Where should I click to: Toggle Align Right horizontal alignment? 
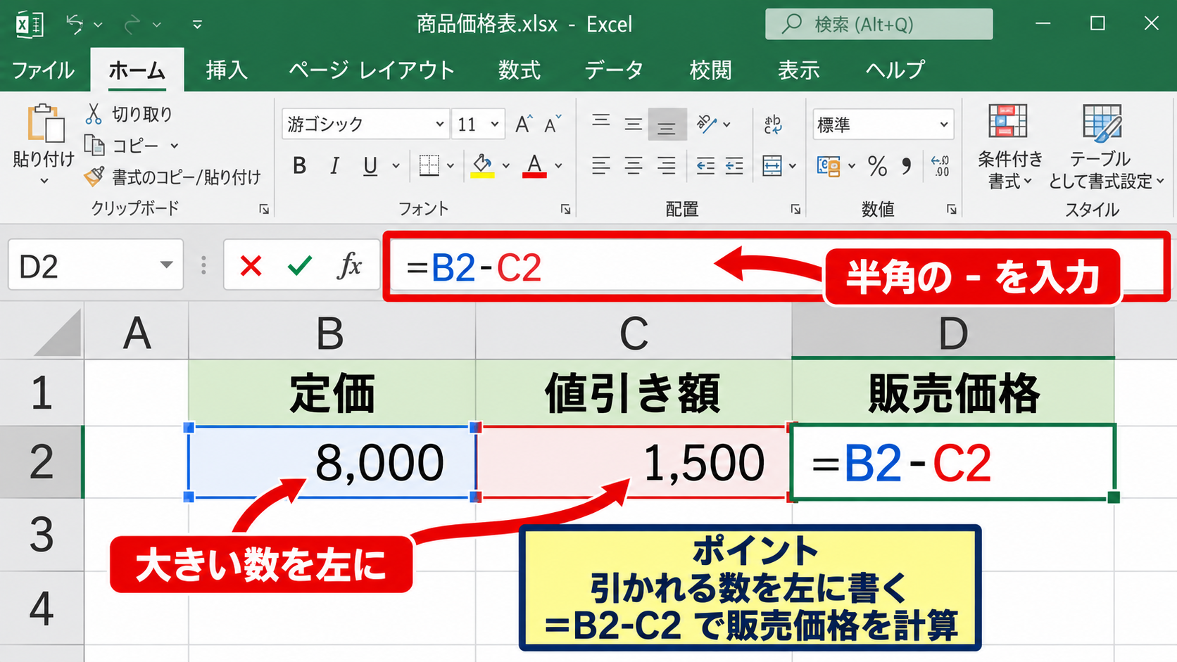click(666, 166)
